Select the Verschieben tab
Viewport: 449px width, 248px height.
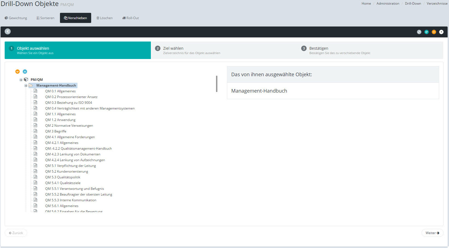coord(75,18)
